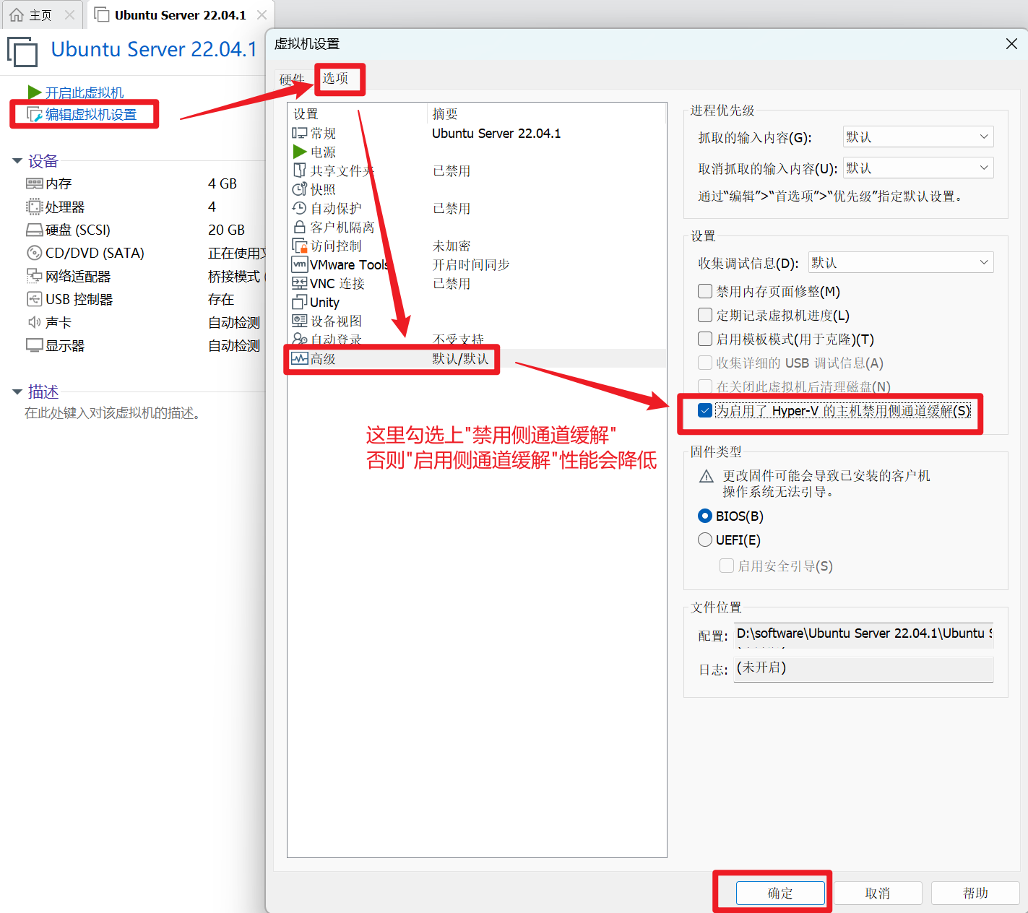
Task: Click 开启时间同步 summary text
Action: tap(471, 264)
